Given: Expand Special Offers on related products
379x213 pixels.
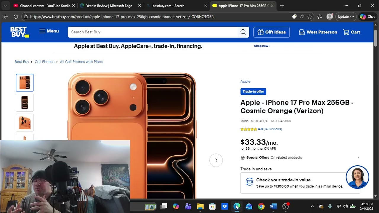Looking at the screenshot, I should [x=300, y=157].
